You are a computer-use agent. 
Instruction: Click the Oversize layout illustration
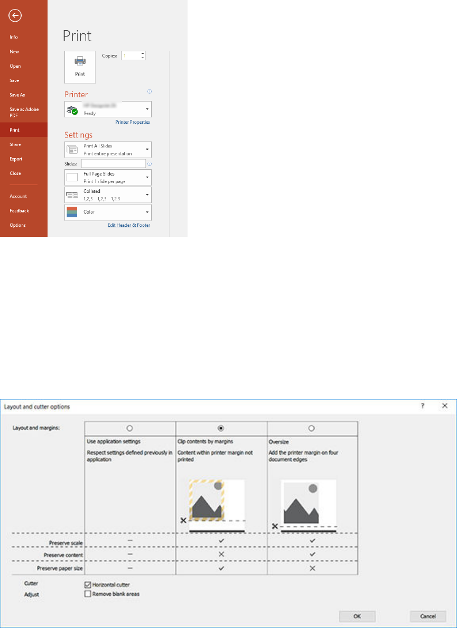(x=305, y=506)
